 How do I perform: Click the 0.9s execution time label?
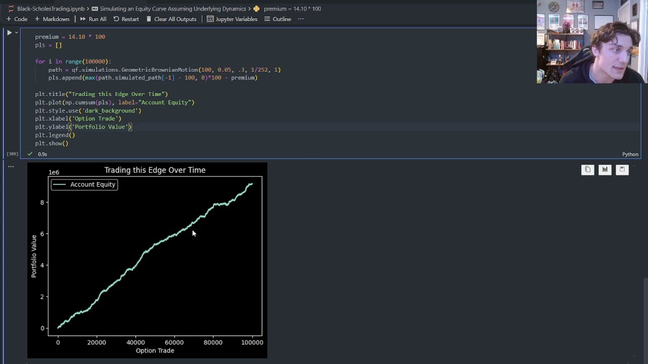[43, 154]
